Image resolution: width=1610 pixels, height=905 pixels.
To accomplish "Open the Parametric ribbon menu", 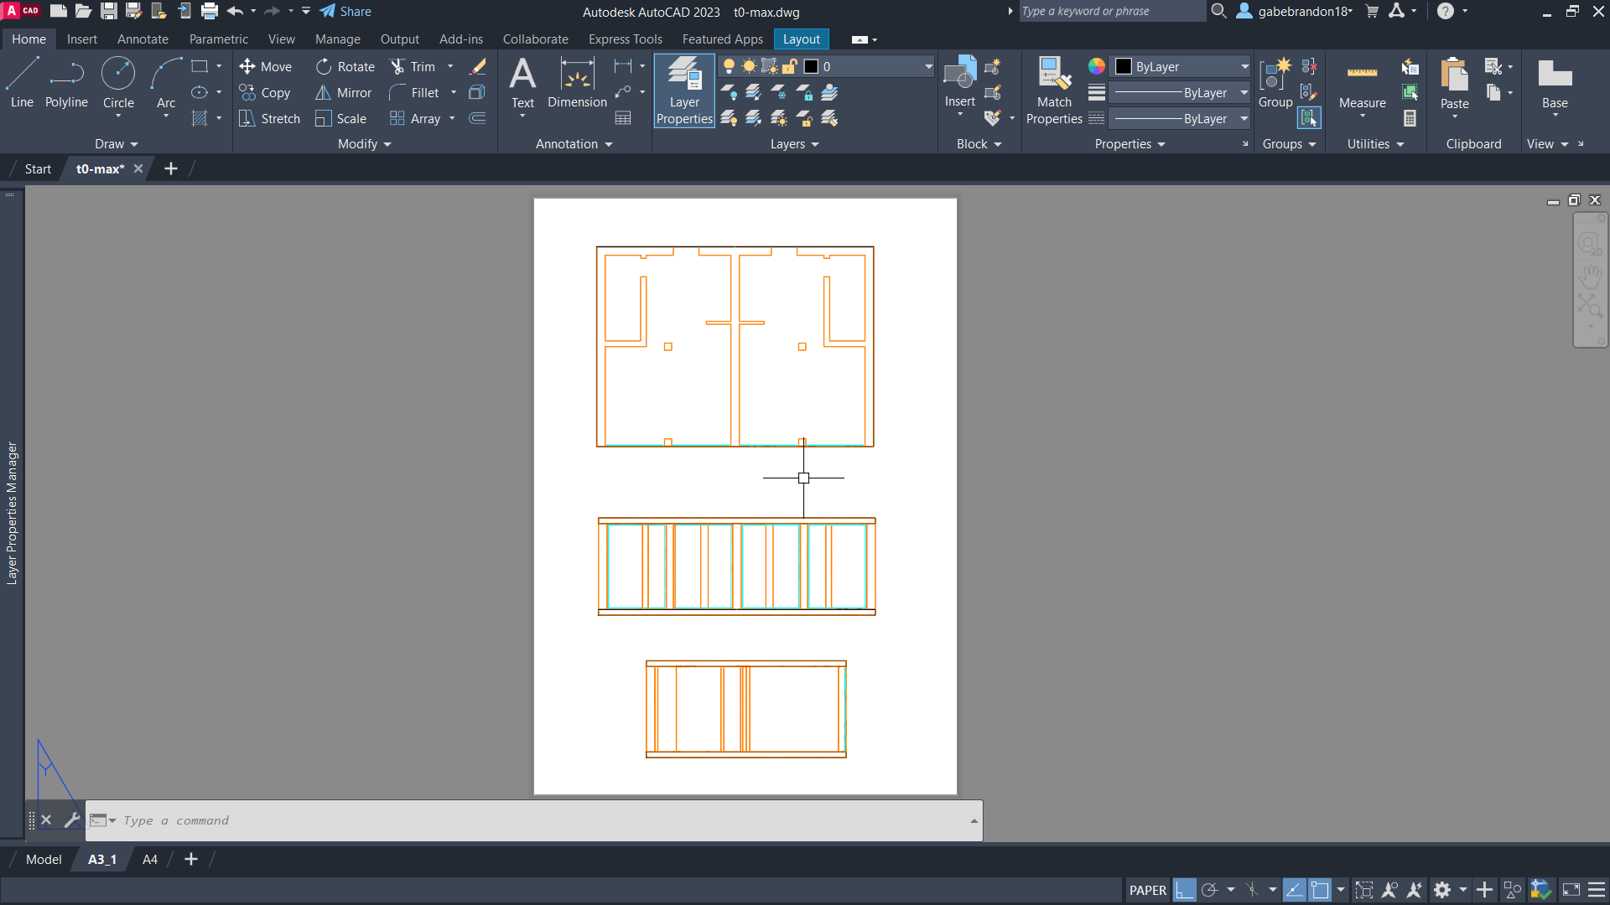I will [218, 39].
